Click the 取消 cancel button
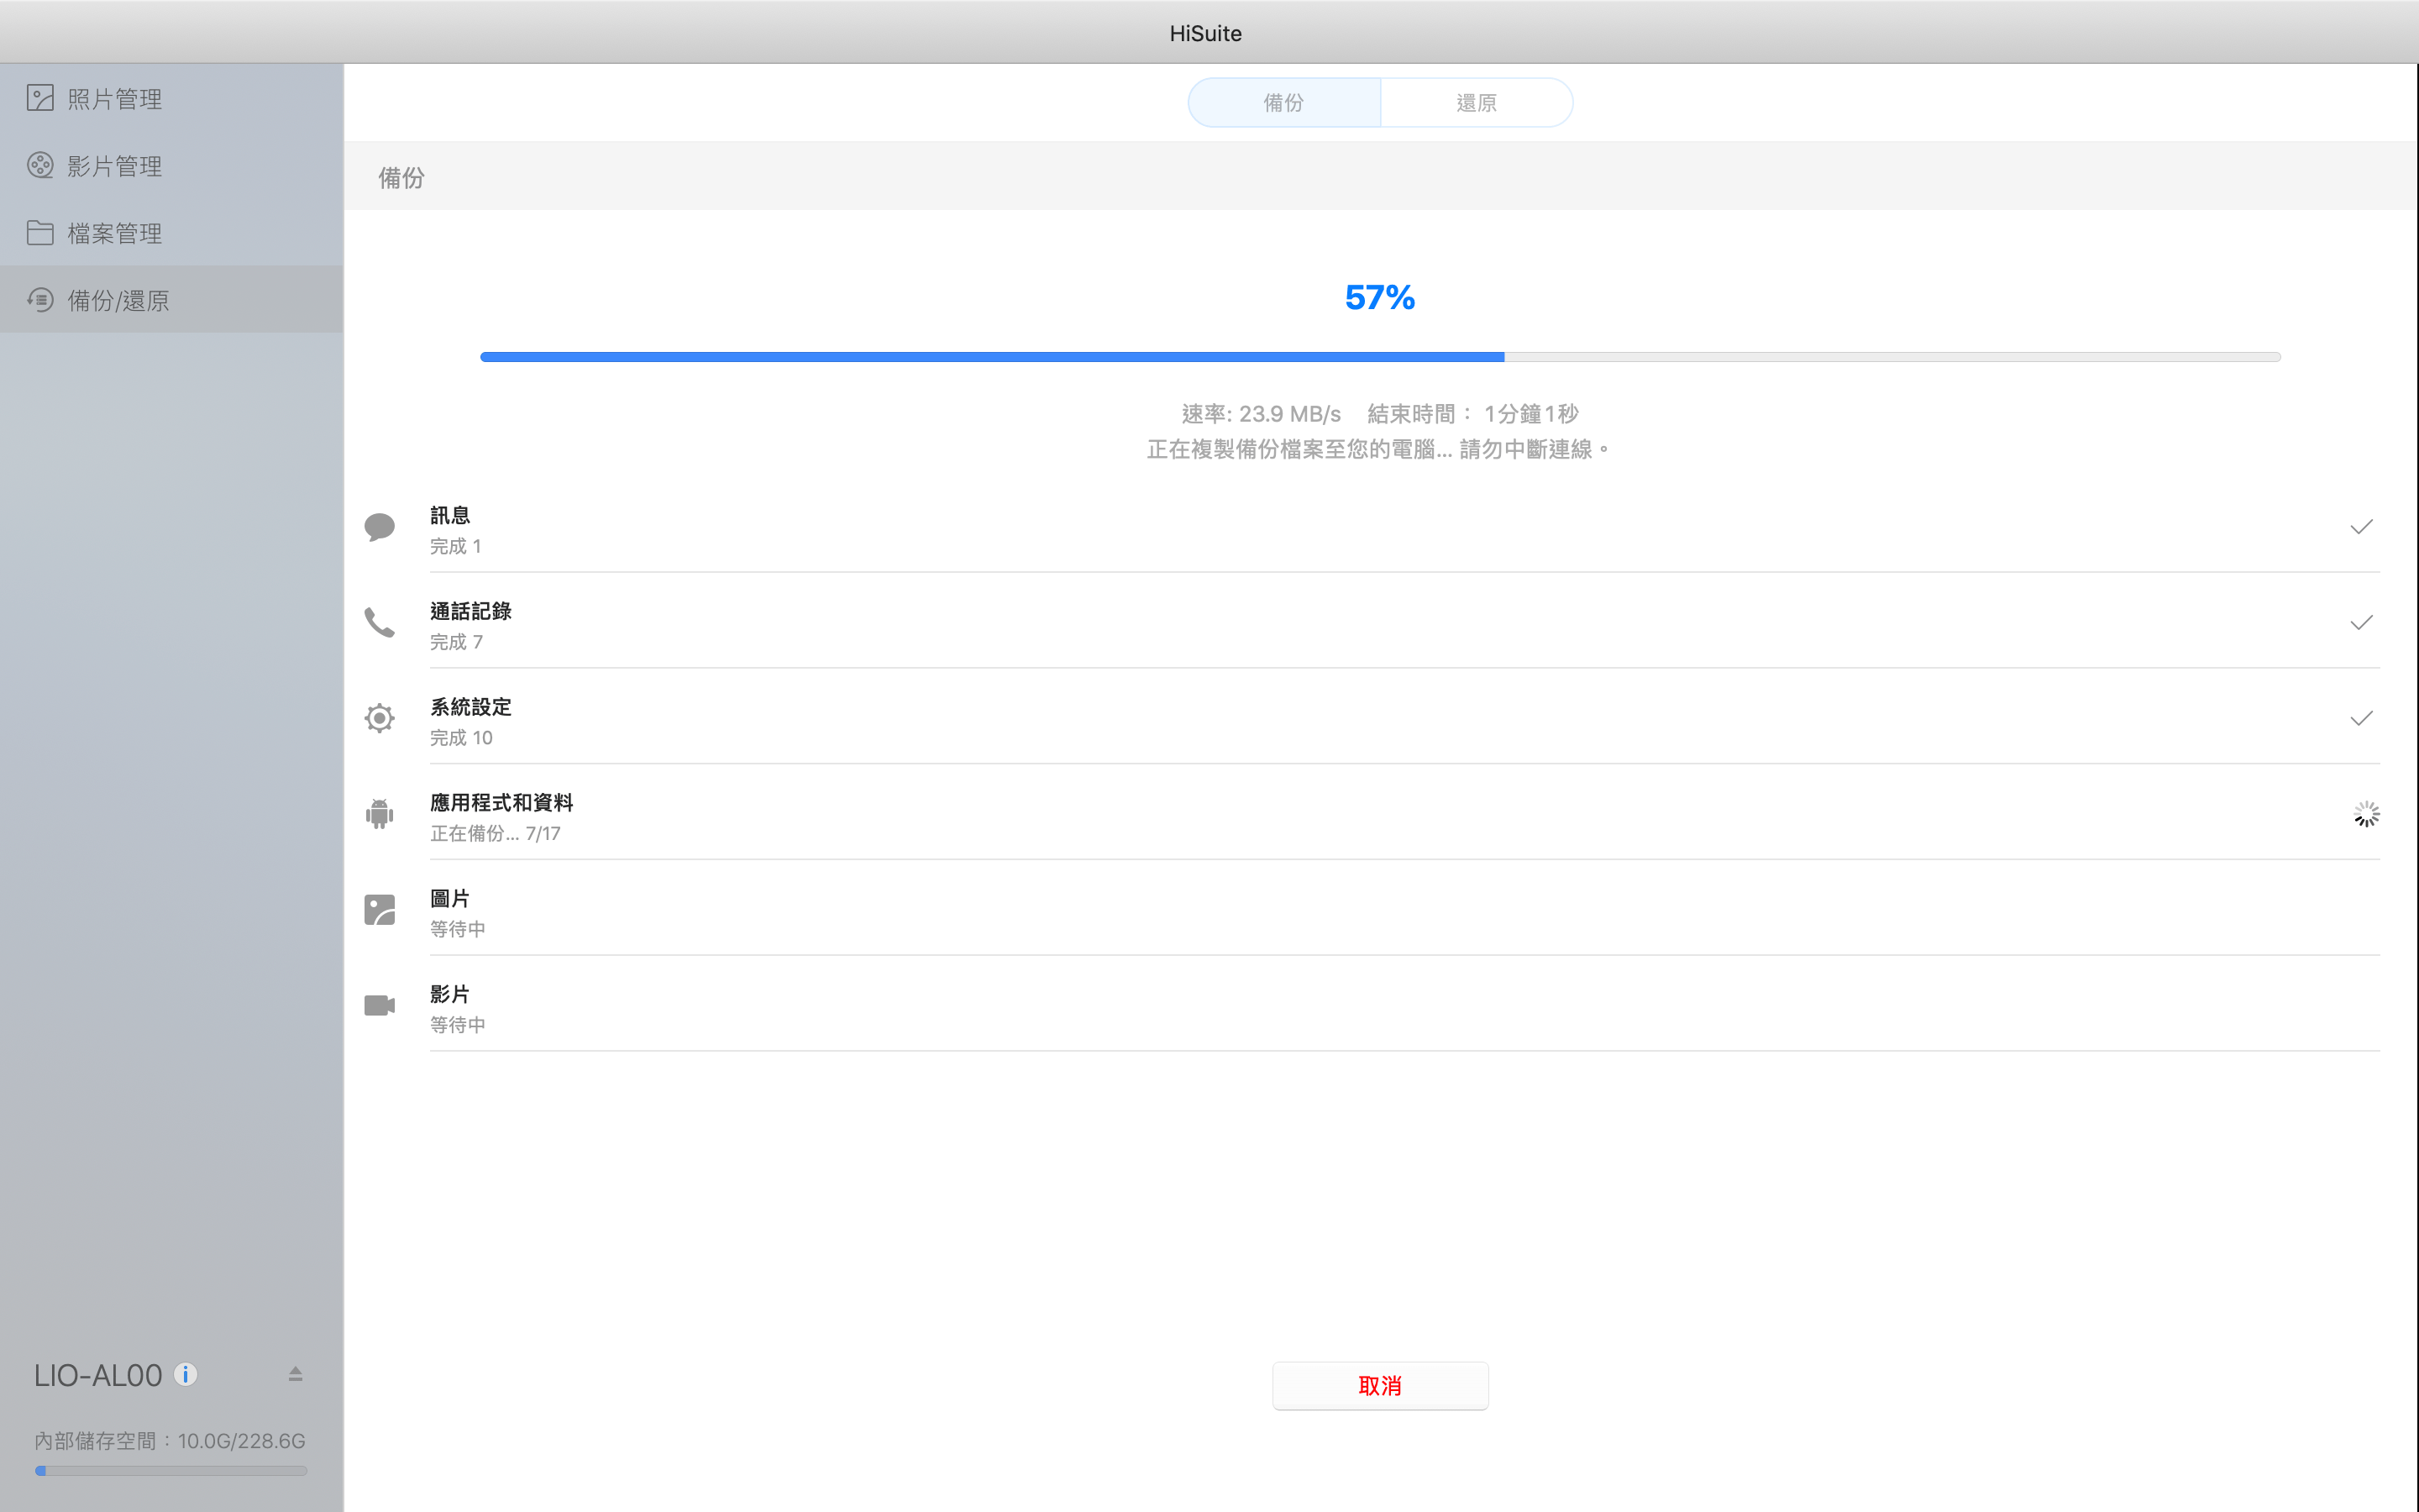 (x=1379, y=1385)
